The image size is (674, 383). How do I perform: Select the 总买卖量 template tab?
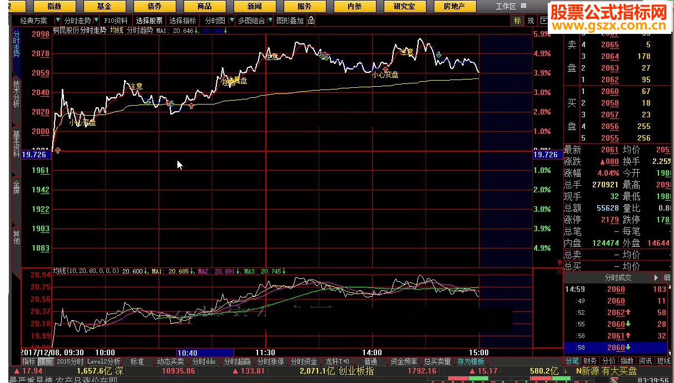(x=438, y=361)
